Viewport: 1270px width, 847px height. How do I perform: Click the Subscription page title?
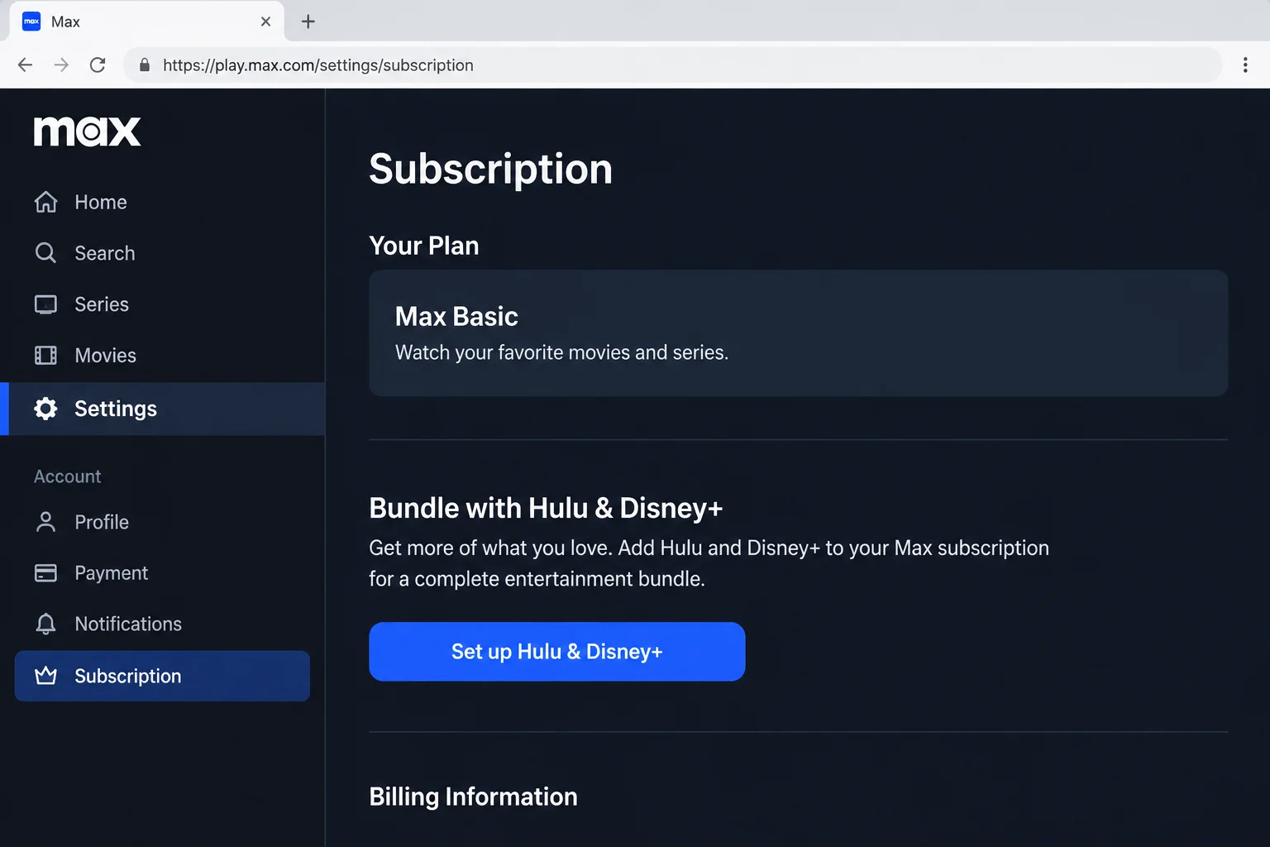tap(491, 170)
